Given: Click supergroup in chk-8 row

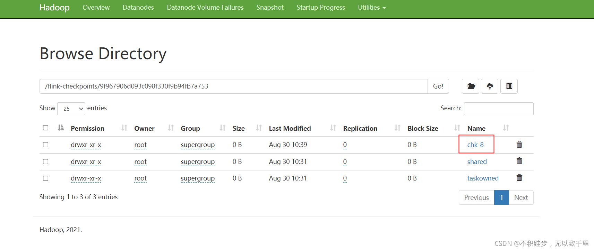Looking at the screenshot, I should (198, 145).
